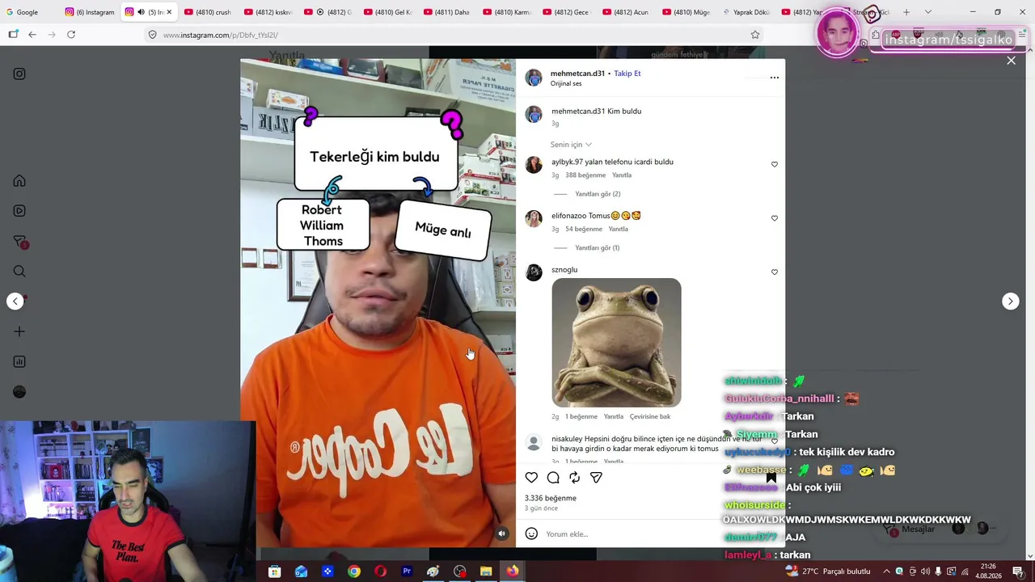Go to Instagram Home feed icon
The image size is (1035, 582).
point(19,181)
